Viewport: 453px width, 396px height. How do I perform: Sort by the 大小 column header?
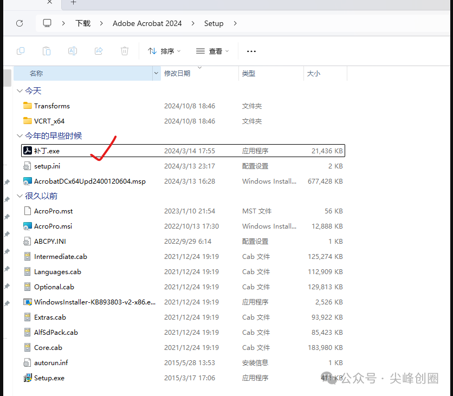pos(325,73)
